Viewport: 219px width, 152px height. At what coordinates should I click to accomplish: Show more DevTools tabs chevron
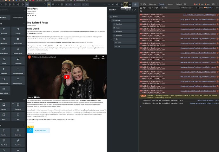(x=185, y=4)
